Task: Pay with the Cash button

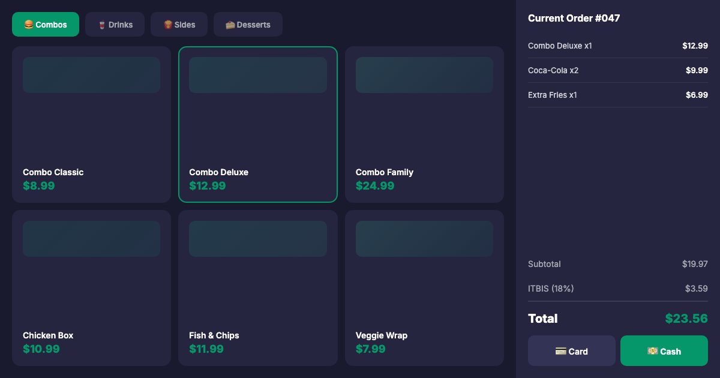Action: (x=664, y=351)
